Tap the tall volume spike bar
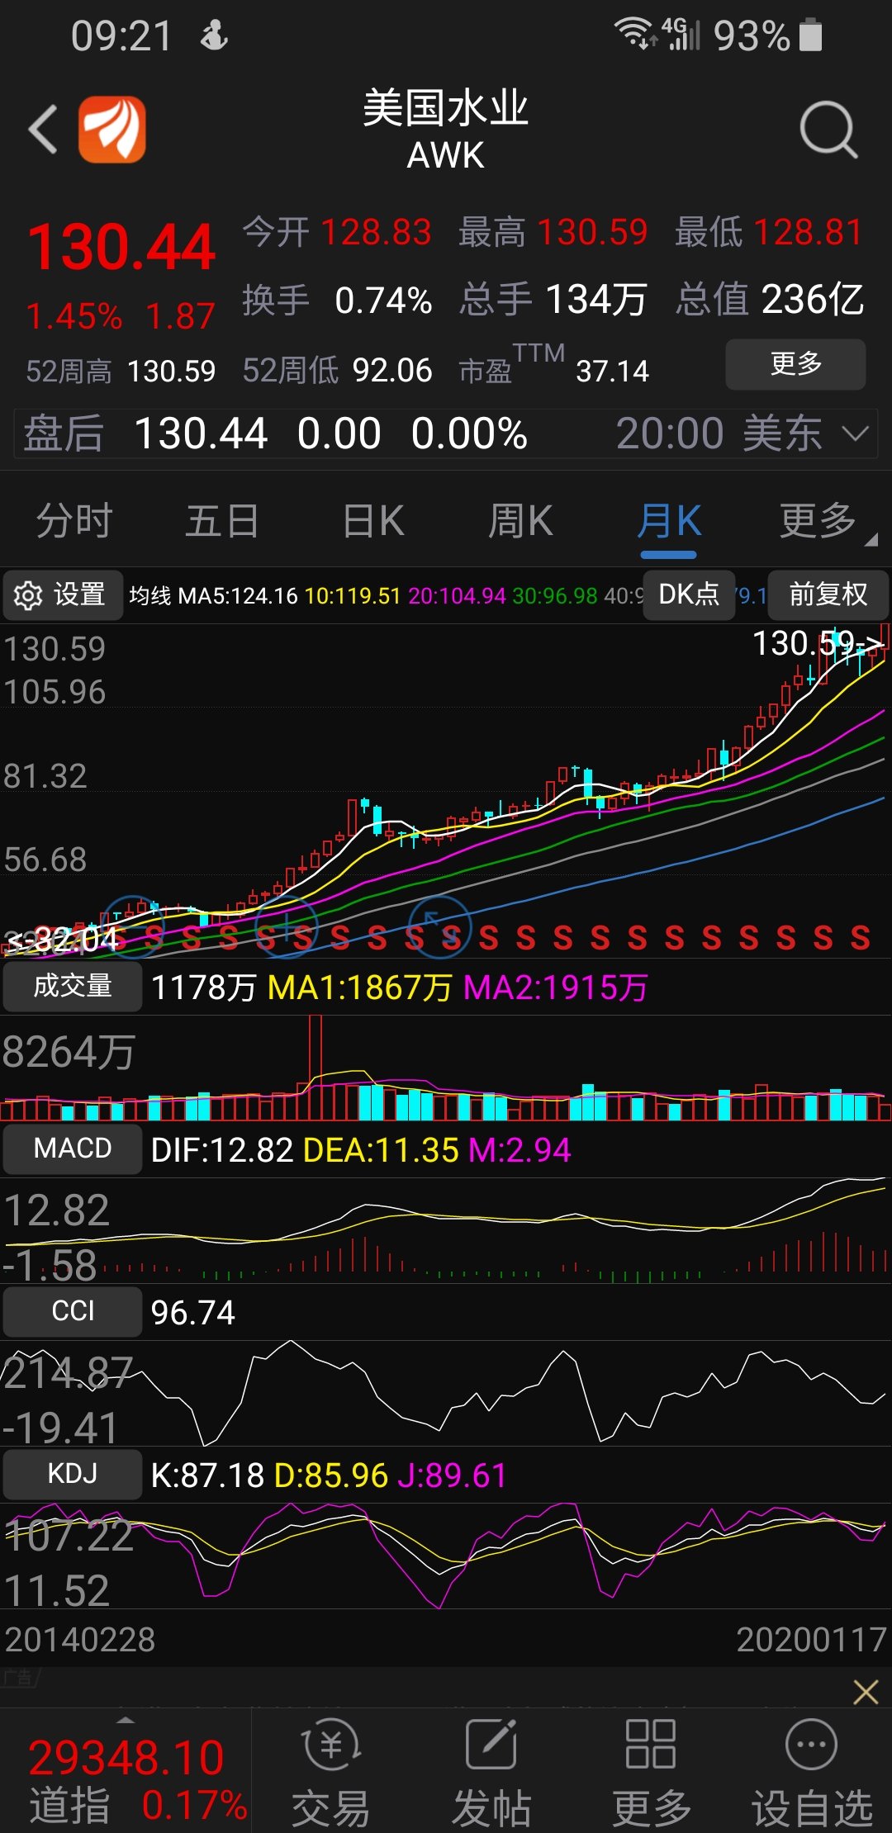This screenshot has height=1833, width=892. [x=315, y=1067]
